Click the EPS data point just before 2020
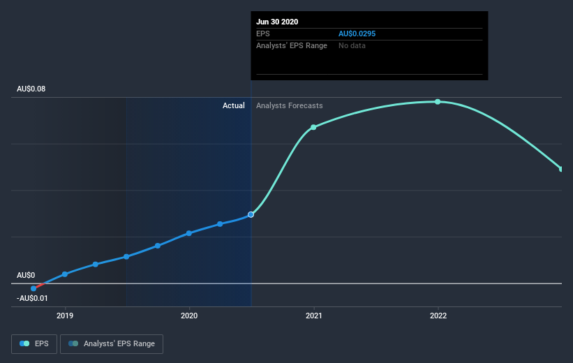573x363 pixels. click(x=158, y=246)
